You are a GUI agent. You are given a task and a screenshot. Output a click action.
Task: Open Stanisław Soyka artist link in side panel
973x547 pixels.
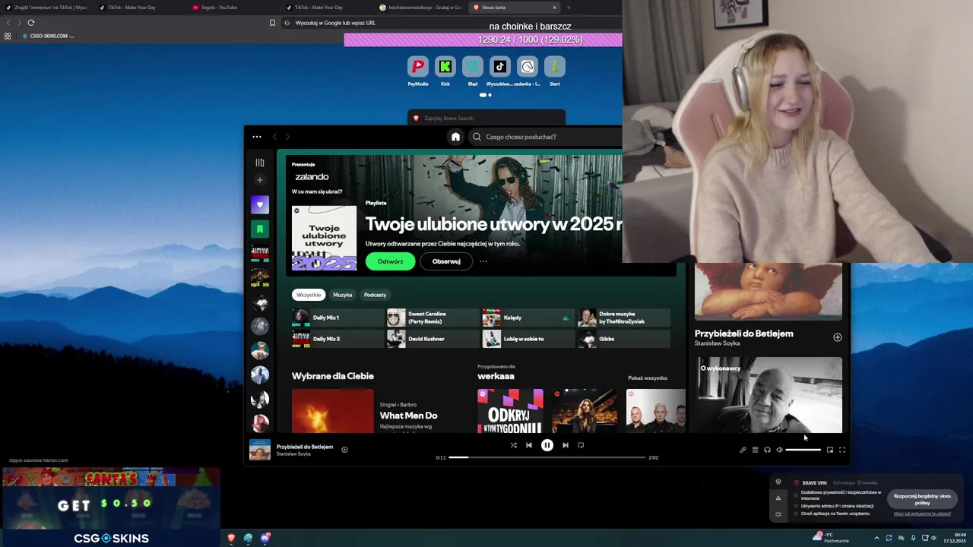[717, 343]
